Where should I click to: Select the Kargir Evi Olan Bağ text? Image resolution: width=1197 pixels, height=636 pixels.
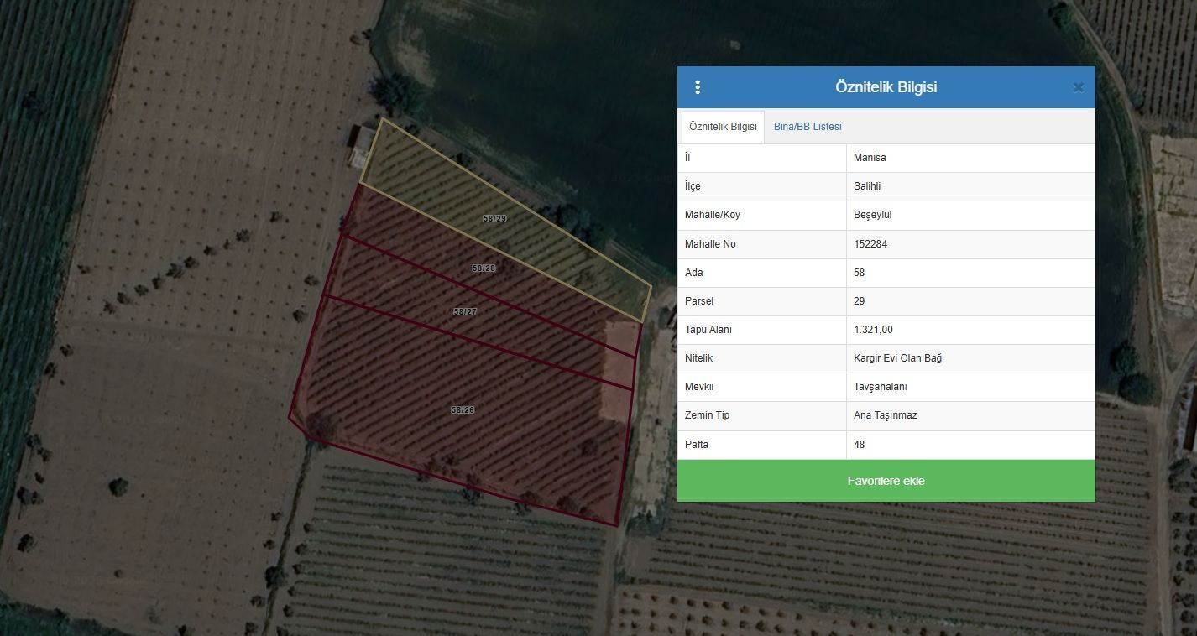coord(897,358)
